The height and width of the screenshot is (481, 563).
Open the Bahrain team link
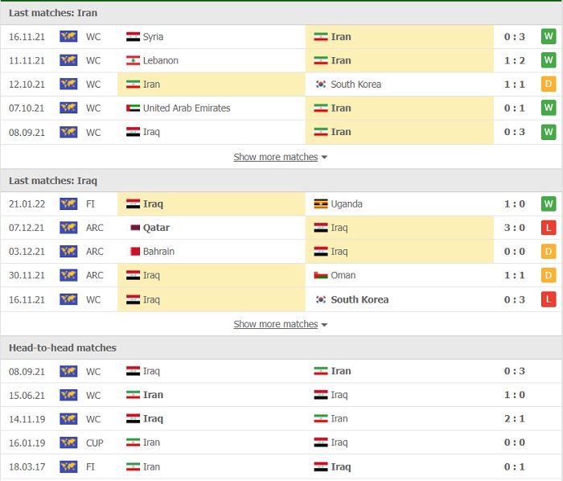click(158, 251)
